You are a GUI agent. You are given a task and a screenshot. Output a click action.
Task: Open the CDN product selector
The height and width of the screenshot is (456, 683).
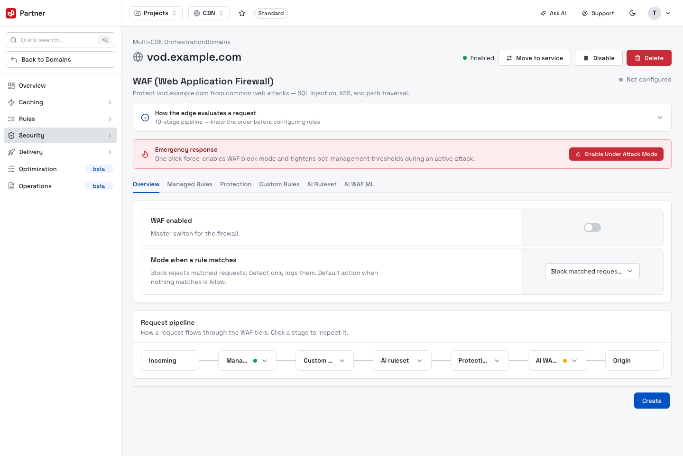click(209, 13)
